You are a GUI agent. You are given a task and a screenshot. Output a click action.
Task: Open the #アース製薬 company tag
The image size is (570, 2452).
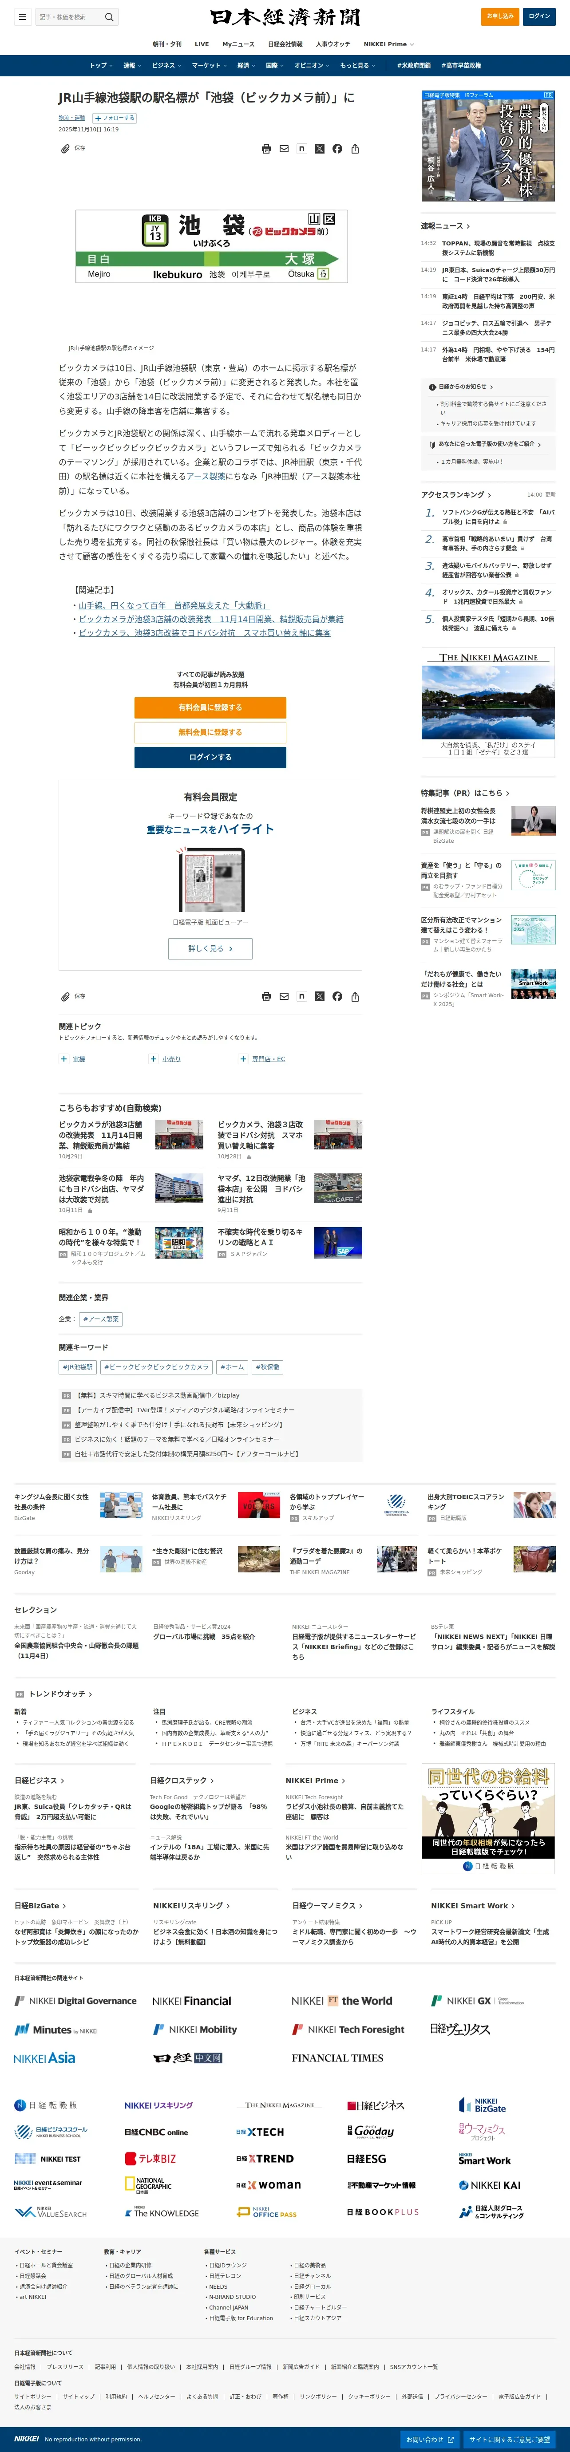100,1319
